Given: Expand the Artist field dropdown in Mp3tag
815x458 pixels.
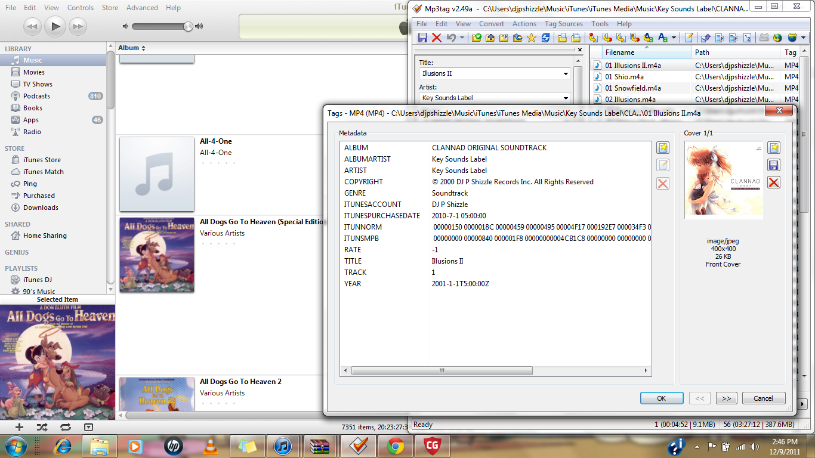Looking at the screenshot, I should [x=566, y=98].
